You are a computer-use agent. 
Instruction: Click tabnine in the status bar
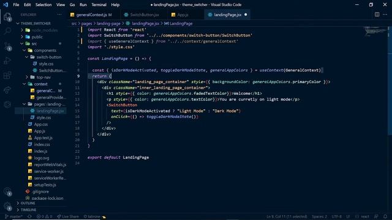[94, 216]
